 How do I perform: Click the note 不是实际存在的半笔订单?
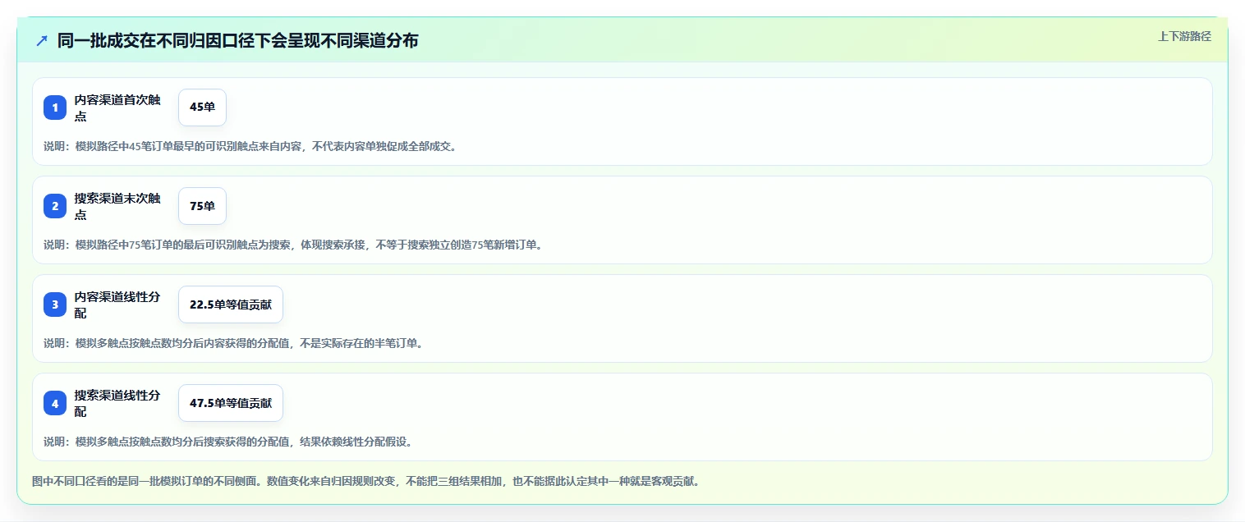pos(233,343)
